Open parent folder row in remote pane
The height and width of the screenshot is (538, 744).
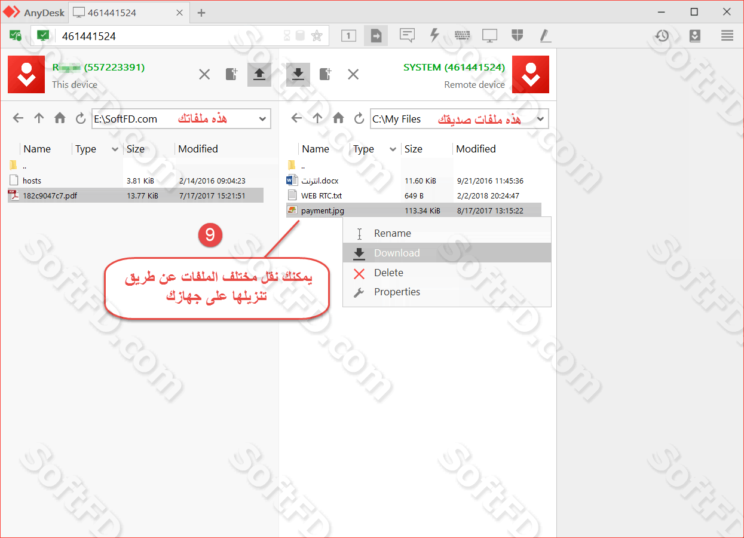pyautogui.click(x=414, y=166)
